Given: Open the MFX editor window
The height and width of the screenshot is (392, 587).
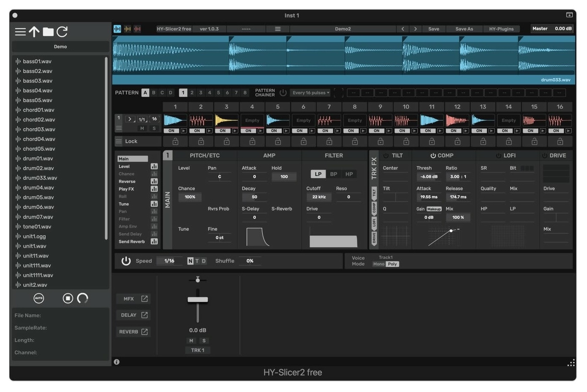Looking at the screenshot, I should click(133, 299).
